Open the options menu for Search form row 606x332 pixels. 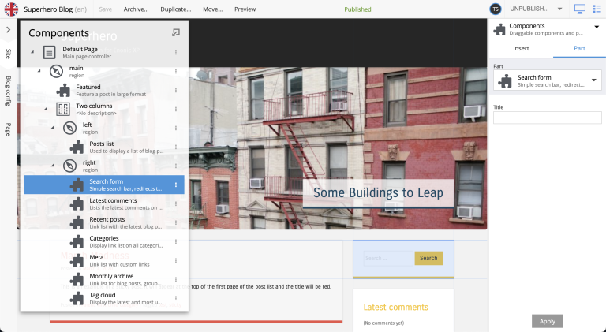[176, 185]
